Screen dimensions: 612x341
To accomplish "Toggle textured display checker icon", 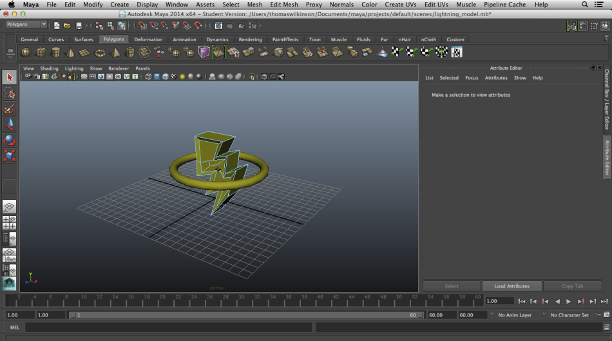I will 174,77.
